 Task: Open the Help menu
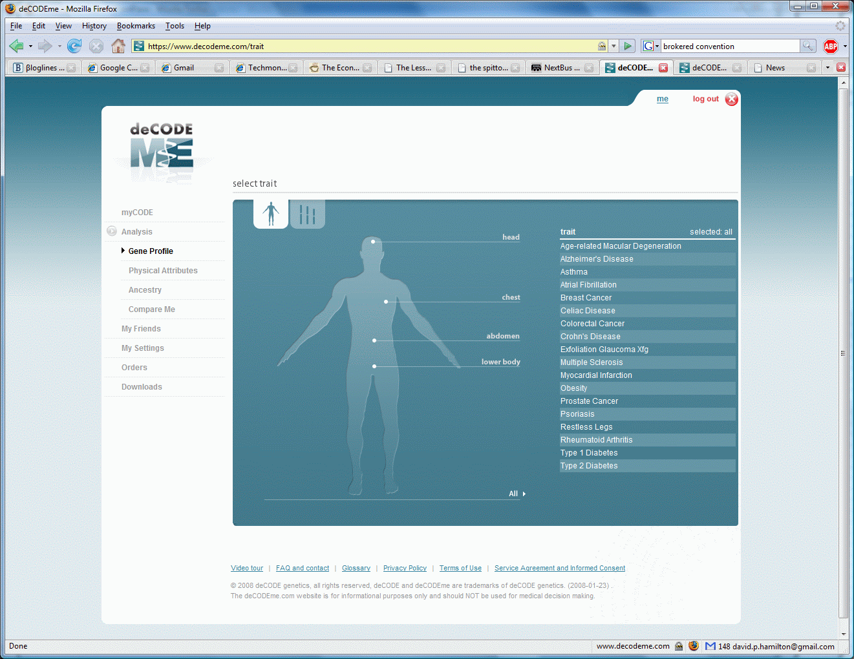point(202,26)
